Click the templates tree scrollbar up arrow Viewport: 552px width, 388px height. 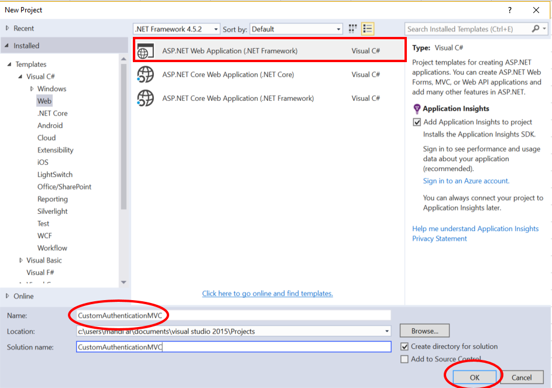click(x=124, y=59)
